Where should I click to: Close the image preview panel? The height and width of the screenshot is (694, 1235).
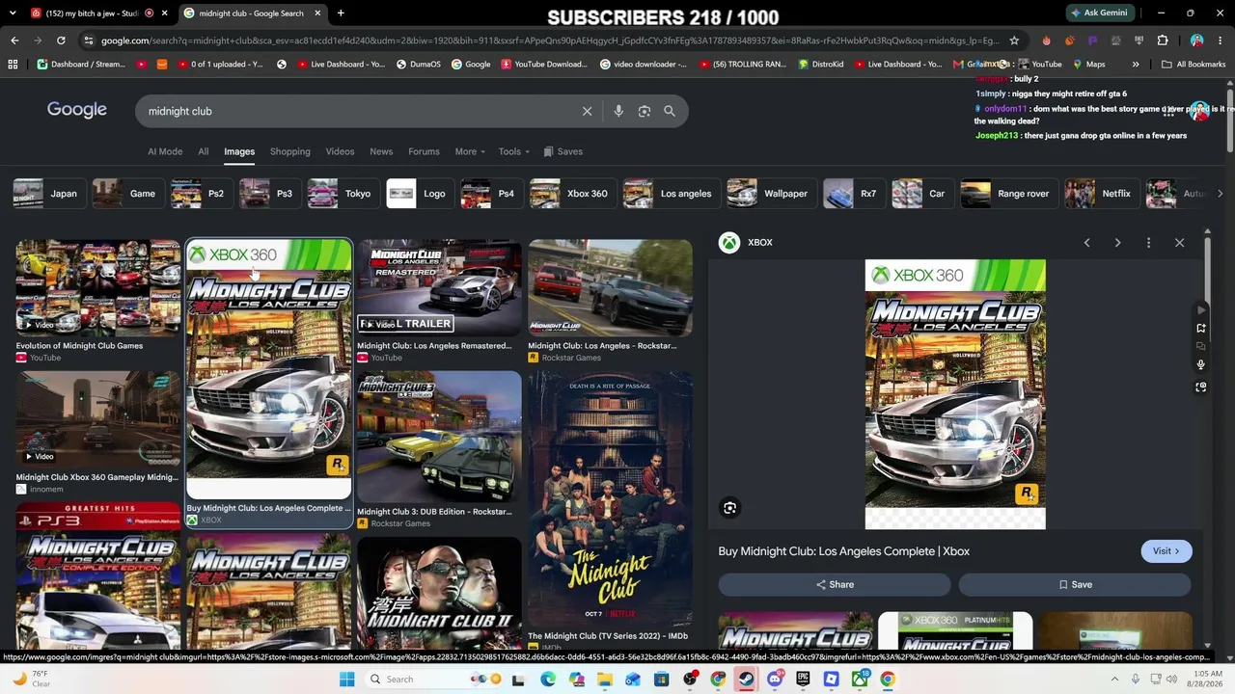tap(1179, 243)
